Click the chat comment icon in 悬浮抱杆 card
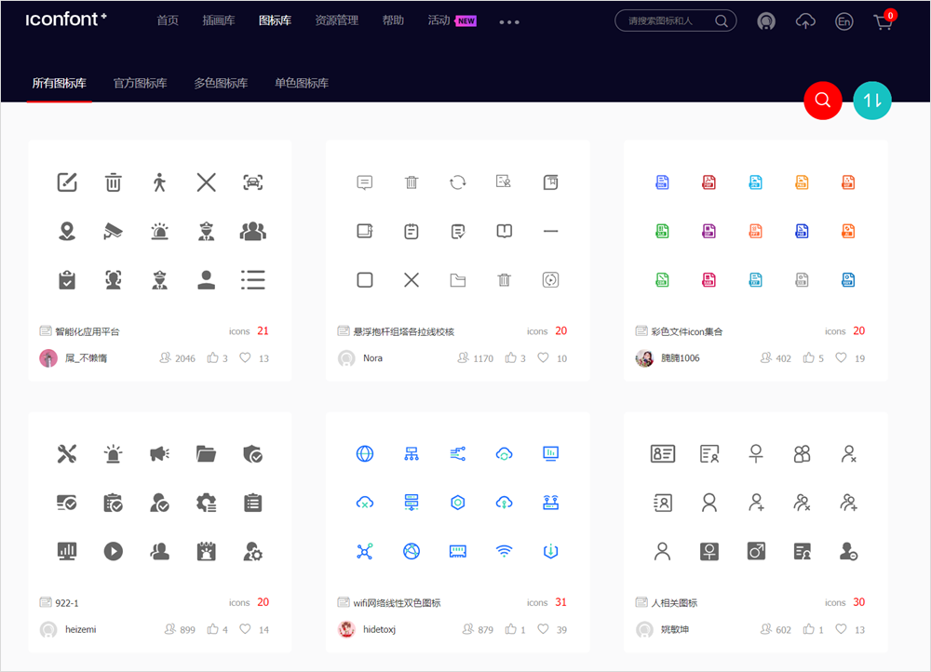 pyautogui.click(x=365, y=182)
